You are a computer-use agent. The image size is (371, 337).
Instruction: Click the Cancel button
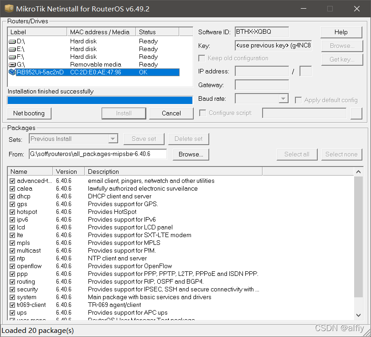point(171,114)
